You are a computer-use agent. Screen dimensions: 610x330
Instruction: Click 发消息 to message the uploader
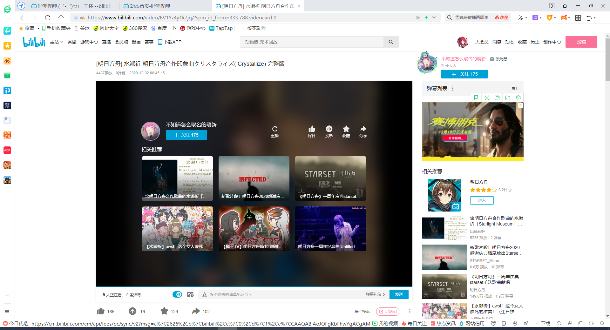tap(498, 59)
